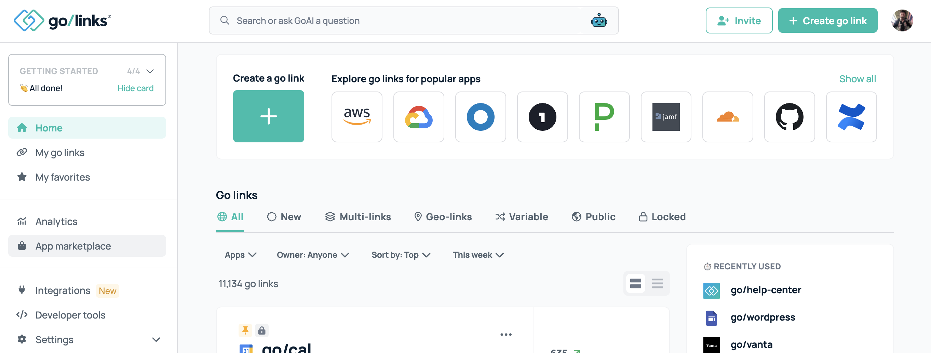Switch to card view layout

point(635,283)
